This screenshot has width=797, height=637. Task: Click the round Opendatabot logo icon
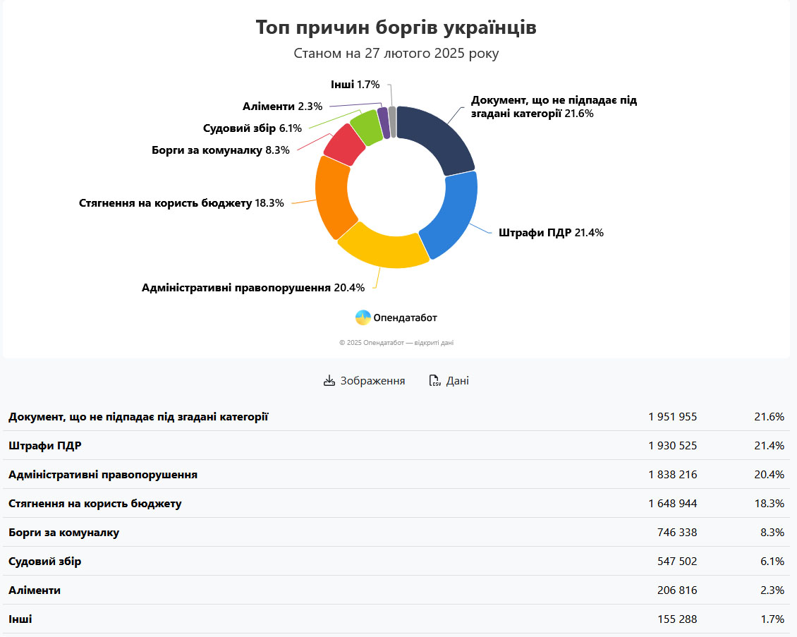tap(363, 317)
